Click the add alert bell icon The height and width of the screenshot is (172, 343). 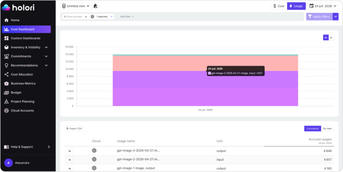95,6
